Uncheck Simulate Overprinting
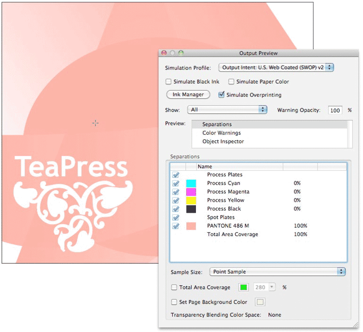 [222, 95]
